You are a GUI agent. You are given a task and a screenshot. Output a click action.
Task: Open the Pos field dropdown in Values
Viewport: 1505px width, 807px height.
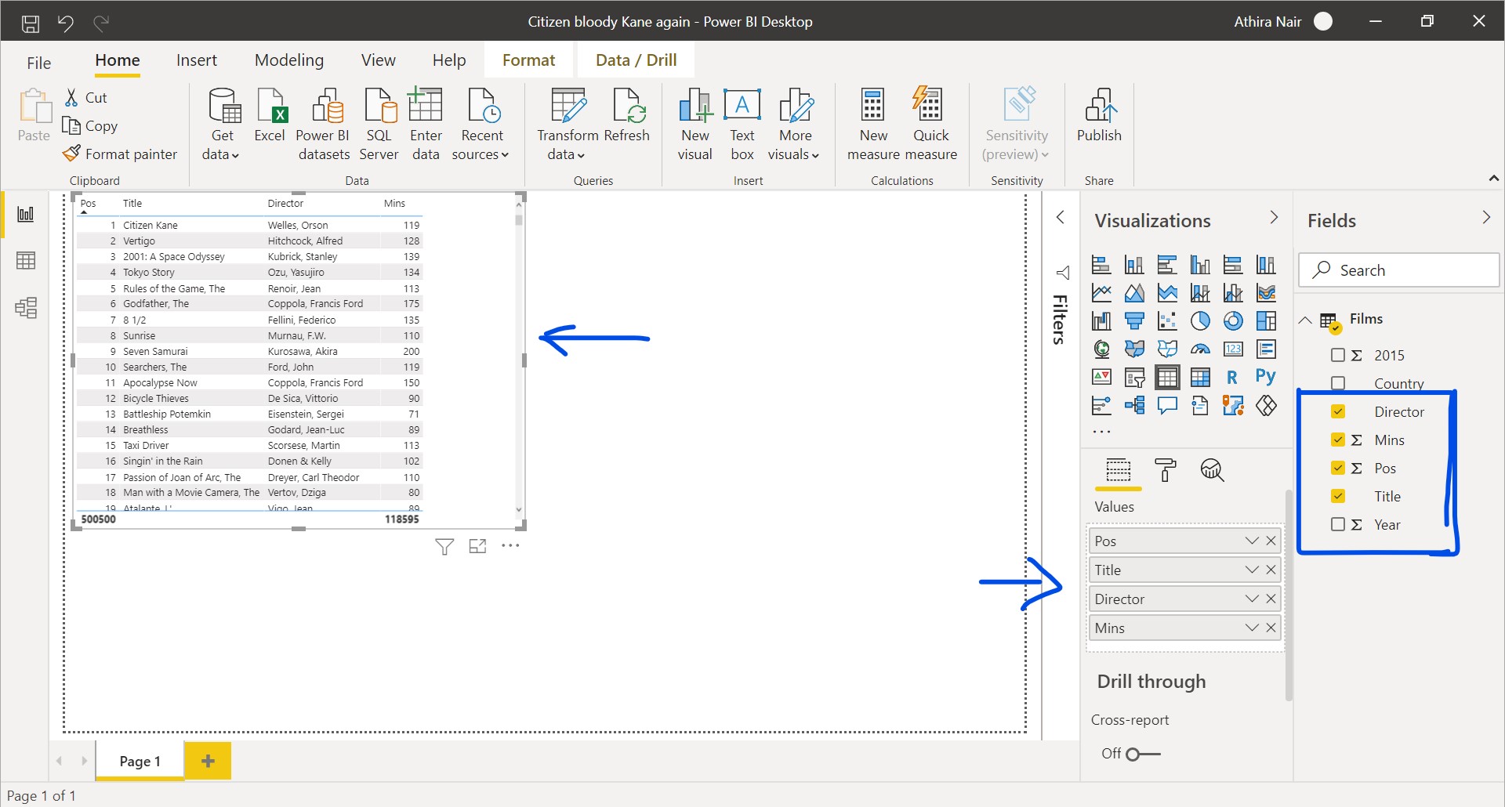point(1252,541)
